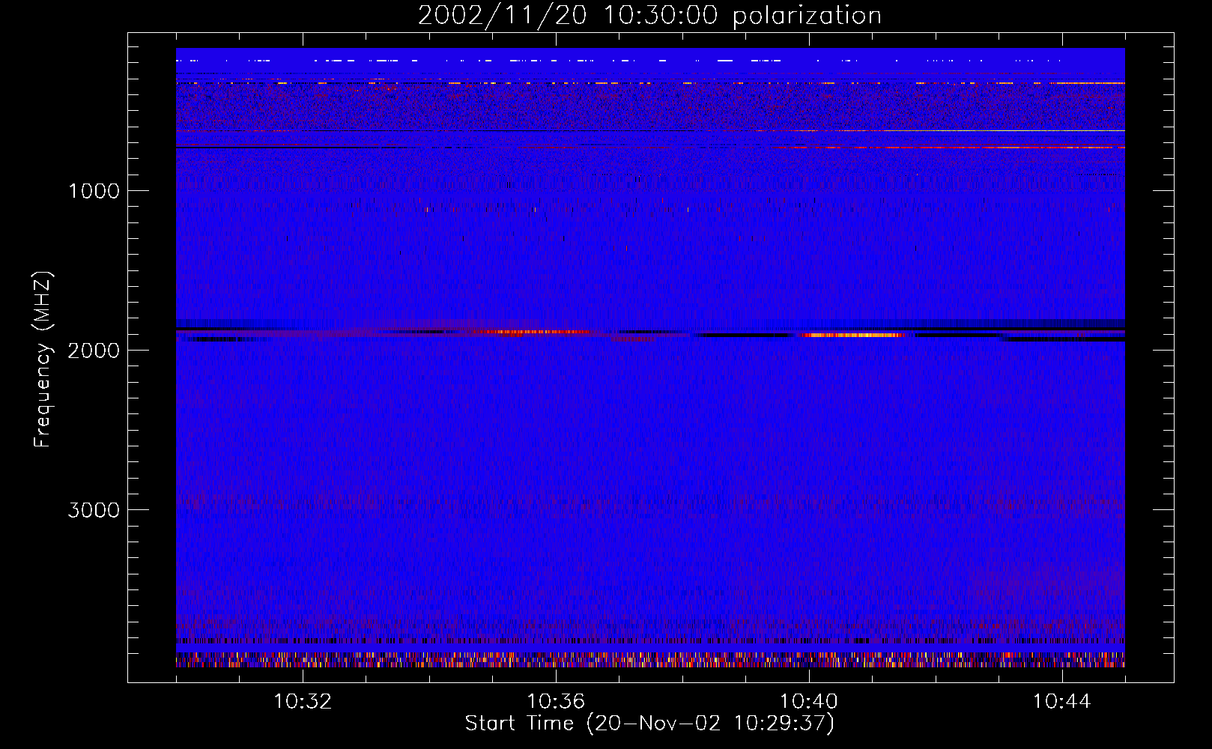Click the "Frequency (MHZ)" axis label
Image resolution: width=1212 pixels, height=749 pixels.
tap(42, 360)
